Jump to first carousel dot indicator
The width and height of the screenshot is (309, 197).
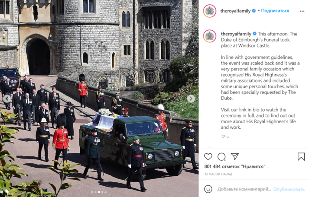pyautogui.click(x=92, y=192)
